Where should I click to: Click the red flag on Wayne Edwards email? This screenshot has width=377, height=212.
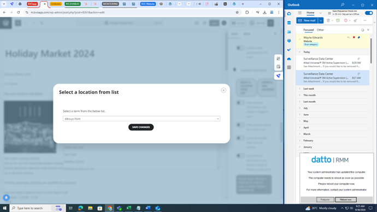354,38
